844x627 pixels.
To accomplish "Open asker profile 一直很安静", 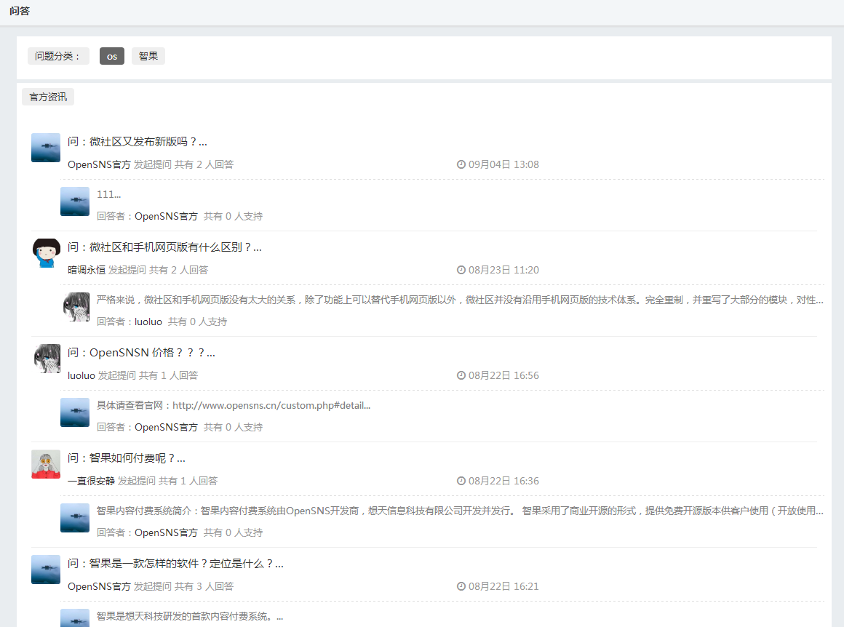I will click(x=91, y=481).
